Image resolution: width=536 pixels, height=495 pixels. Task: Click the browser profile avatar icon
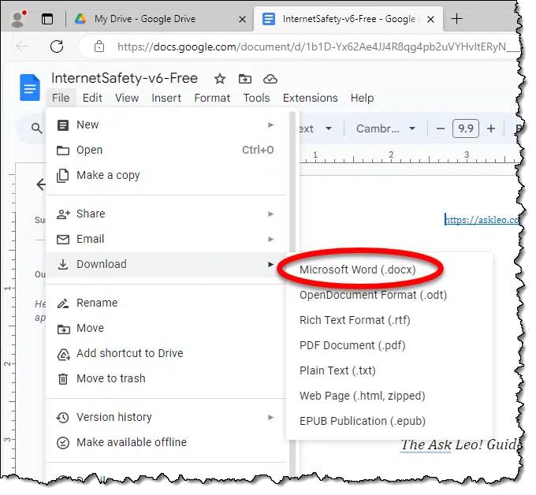18,19
